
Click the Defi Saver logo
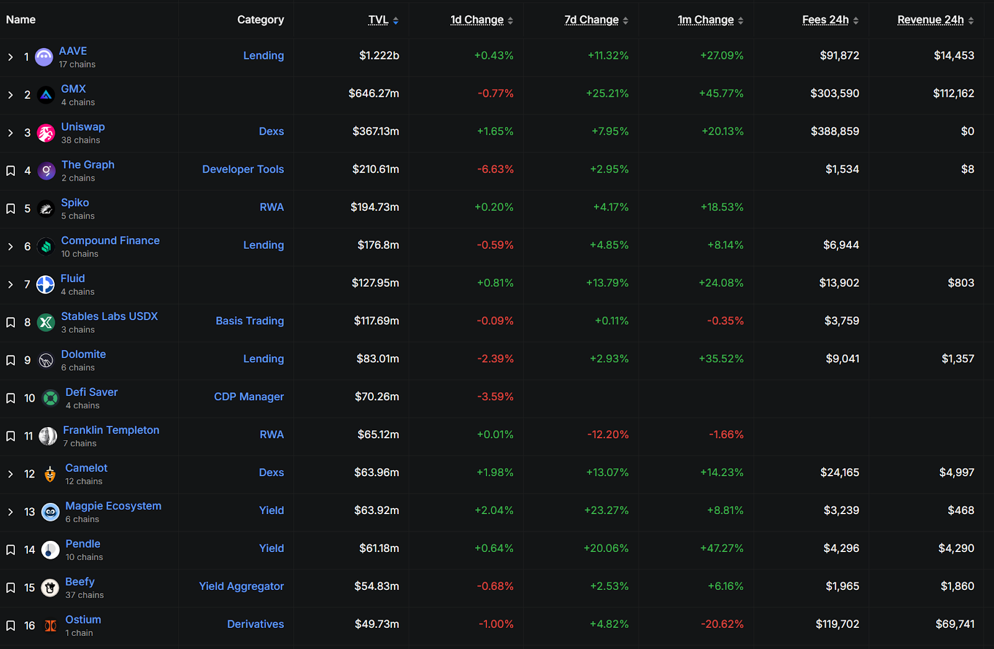[x=50, y=398]
